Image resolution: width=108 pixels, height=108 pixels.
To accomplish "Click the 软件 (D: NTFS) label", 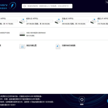I will tap(32, 19).
